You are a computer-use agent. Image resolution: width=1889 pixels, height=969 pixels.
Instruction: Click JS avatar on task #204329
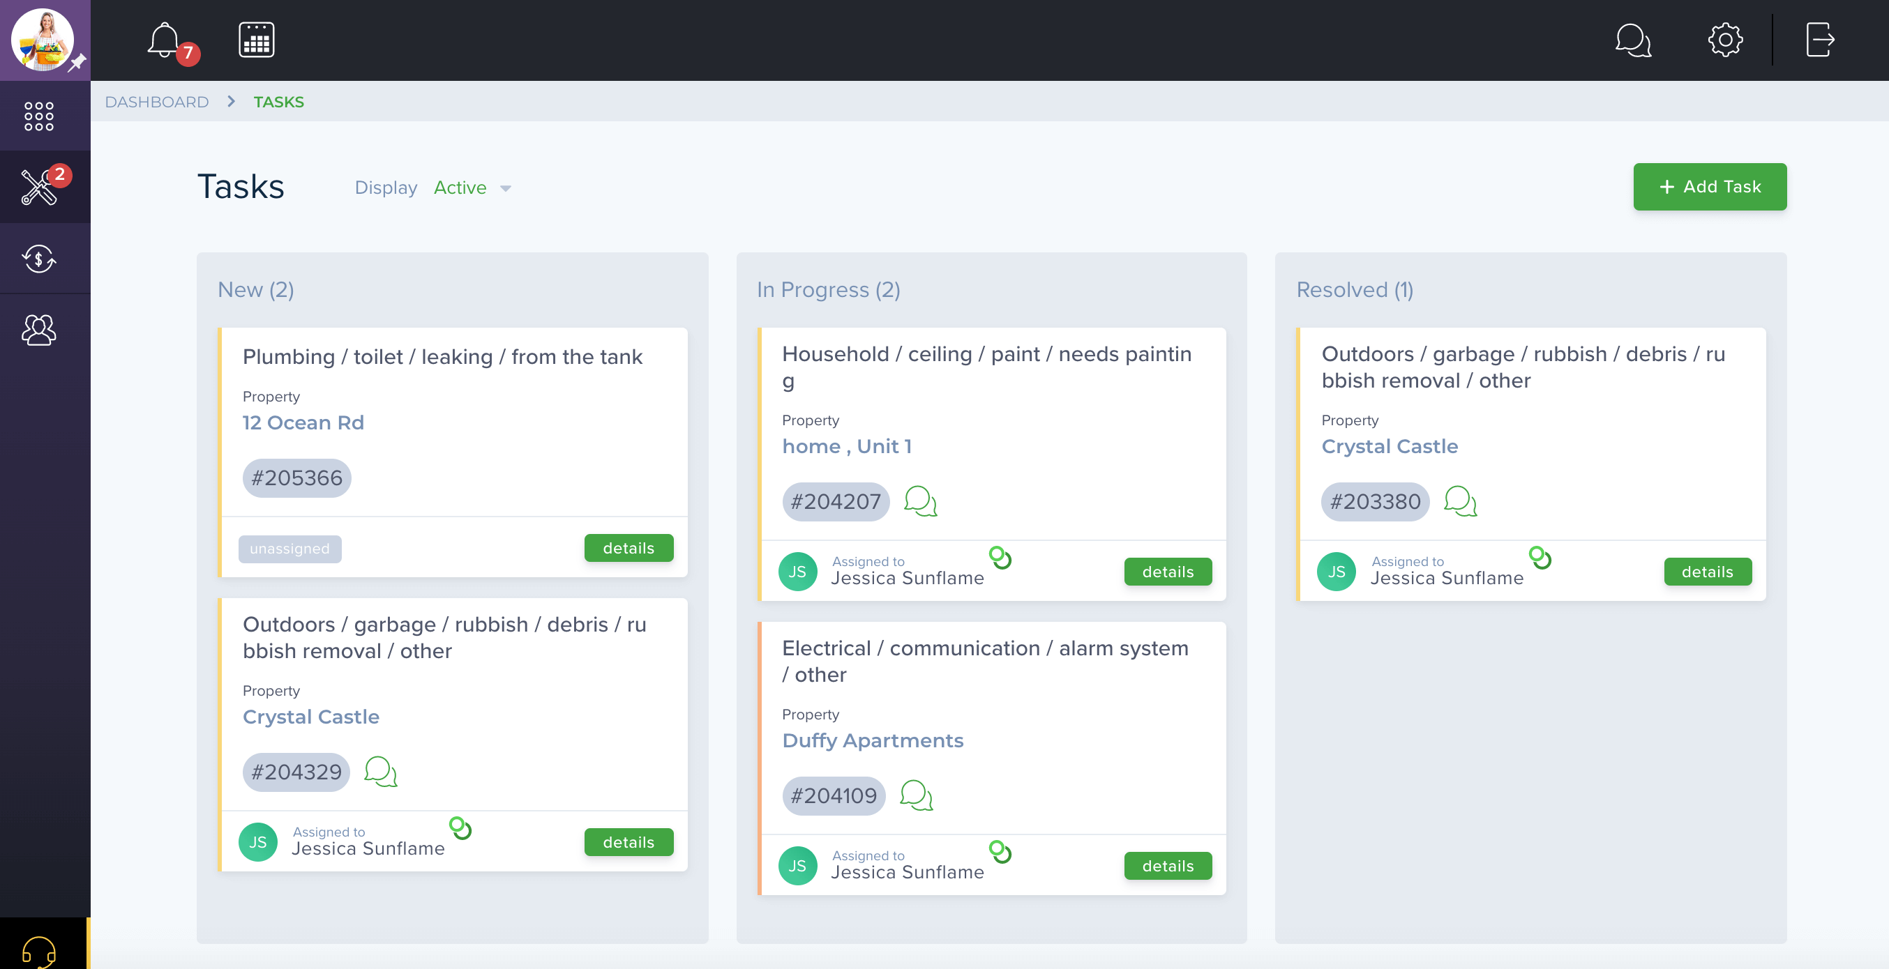[x=258, y=842]
